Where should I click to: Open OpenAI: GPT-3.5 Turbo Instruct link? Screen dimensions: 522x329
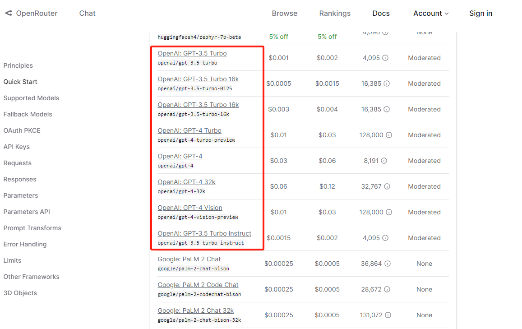pyautogui.click(x=204, y=233)
